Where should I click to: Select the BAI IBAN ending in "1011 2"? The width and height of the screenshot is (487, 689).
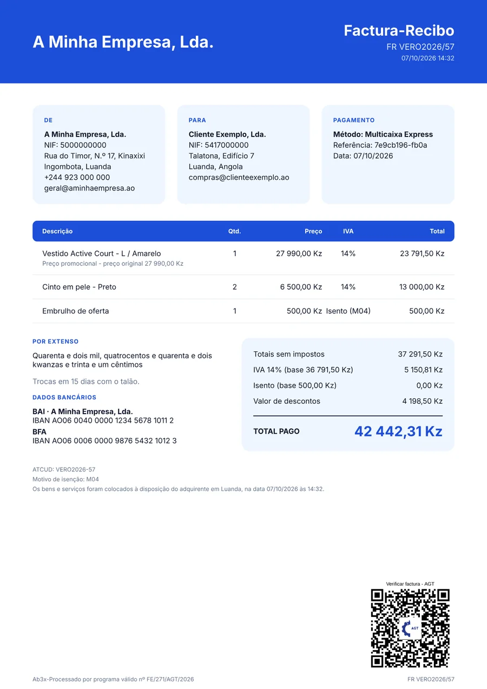[103, 421]
